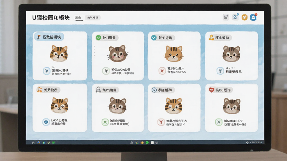Switch to the gray pill-shaped second tab

tap(92, 18)
